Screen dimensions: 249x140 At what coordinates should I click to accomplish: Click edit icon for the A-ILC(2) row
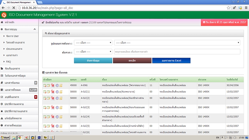point(49,98)
